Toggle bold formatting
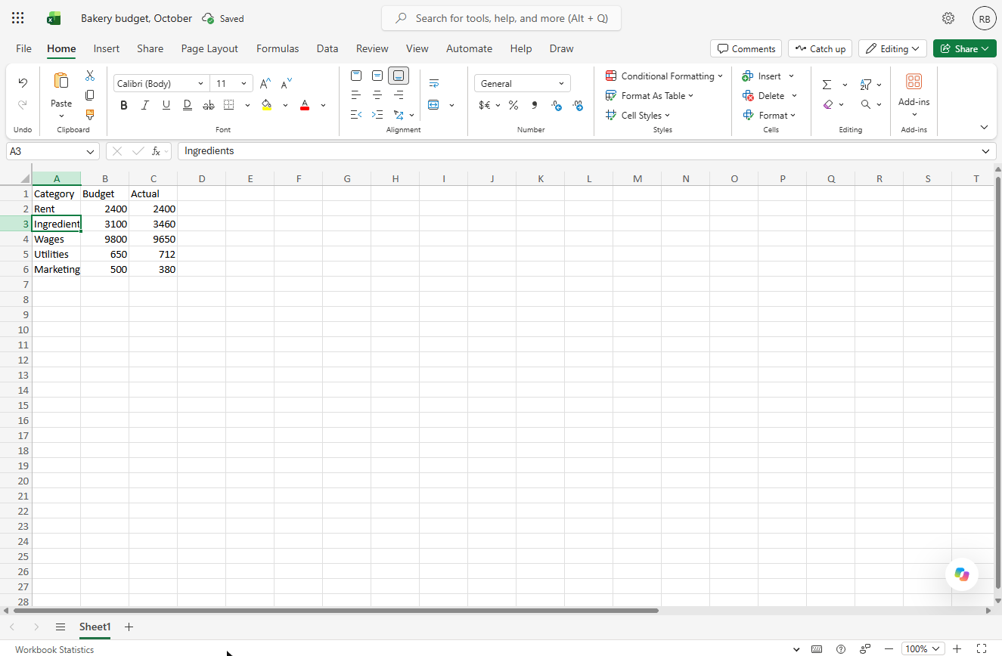The height and width of the screenshot is (656, 1002). (x=124, y=105)
